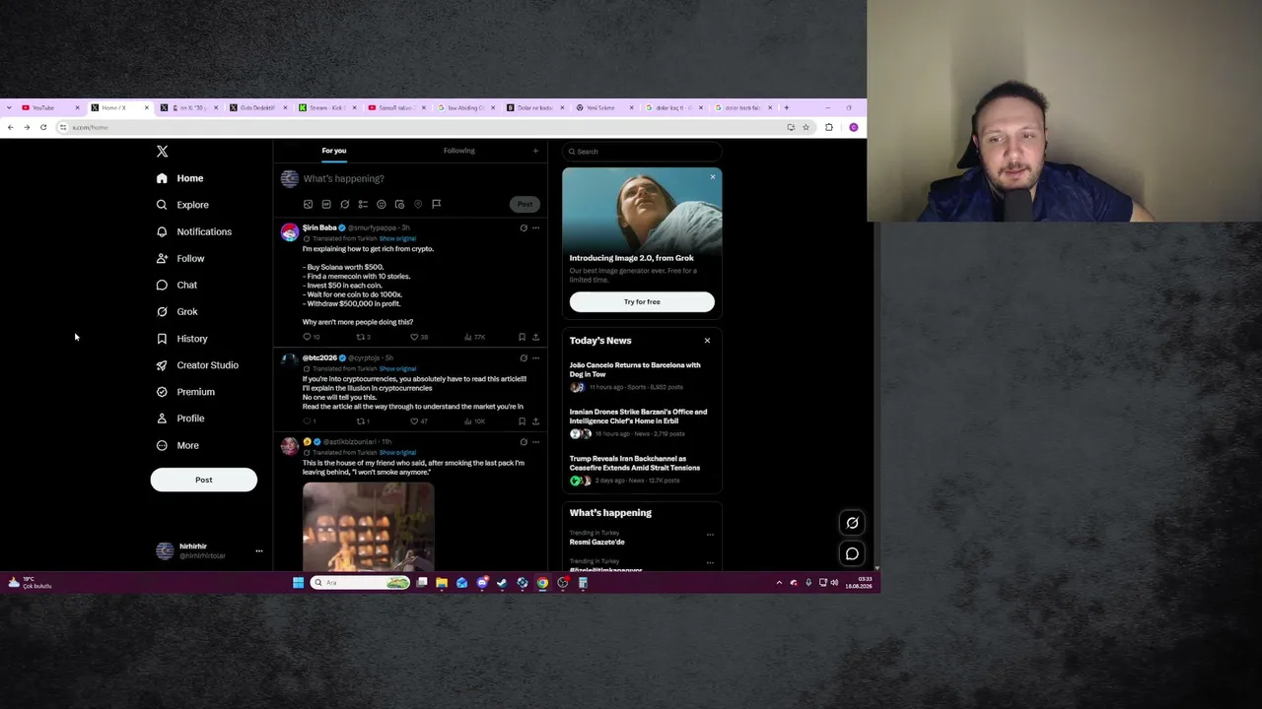1262x709 pixels.
Task: Schedule the post from composer
Action: coord(399,204)
